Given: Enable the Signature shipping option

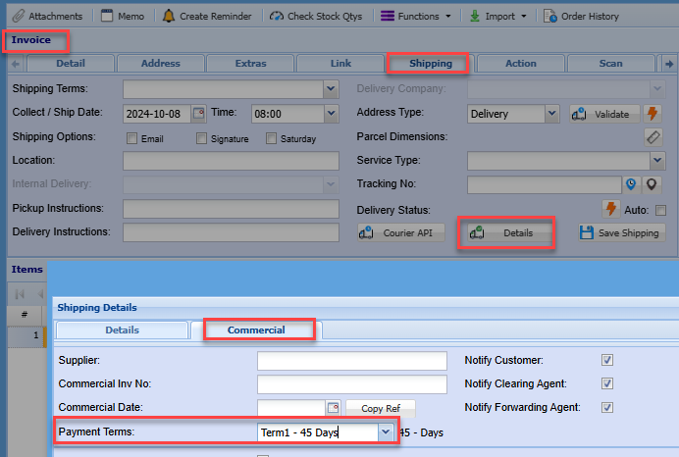Looking at the screenshot, I should (x=202, y=138).
